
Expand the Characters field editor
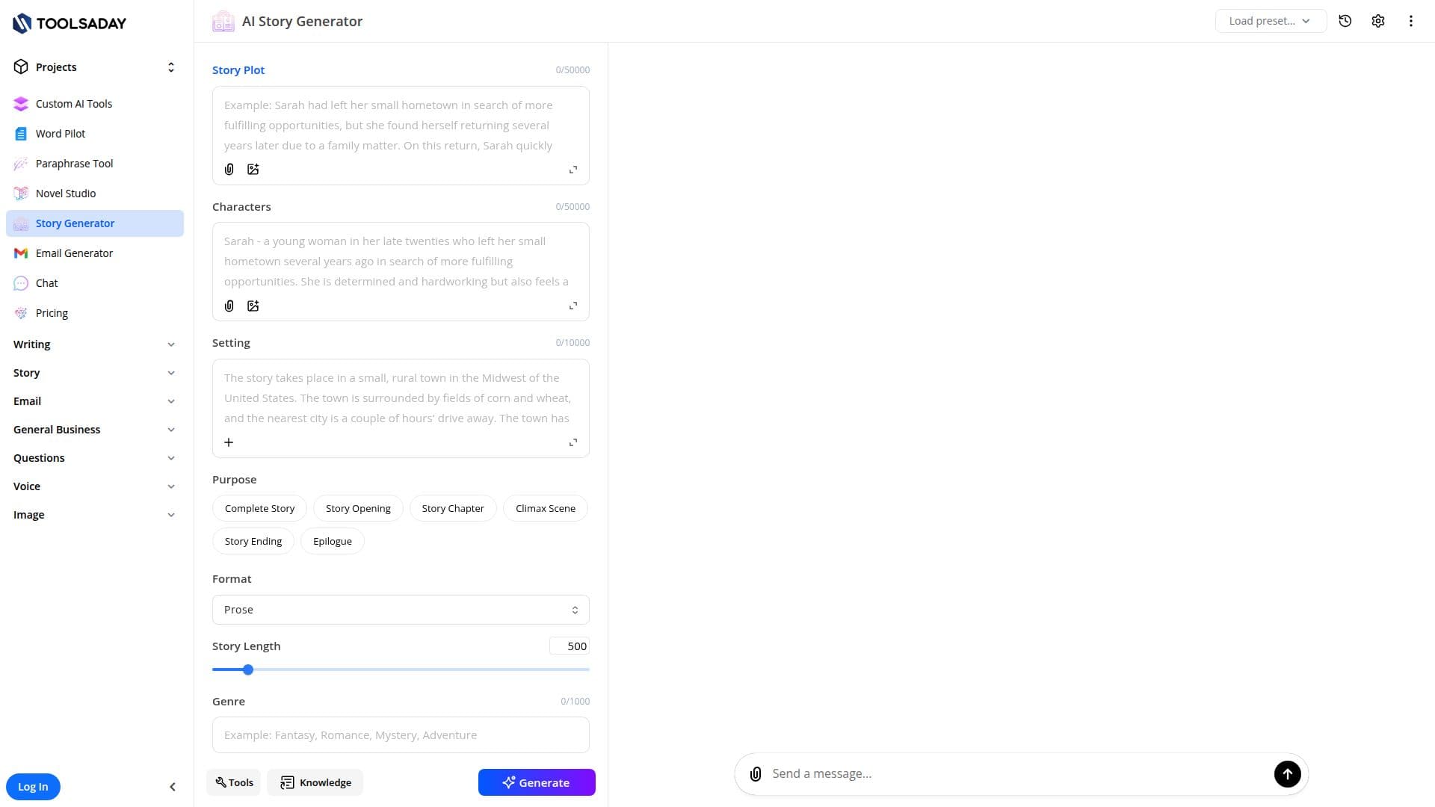click(573, 306)
